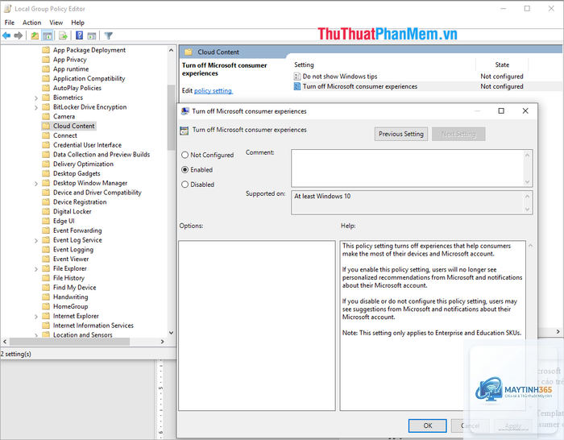The width and height of the screenshot is (564, 440).
Task: Select the Credential User Interface folder
Action: (x=87, y=145)
